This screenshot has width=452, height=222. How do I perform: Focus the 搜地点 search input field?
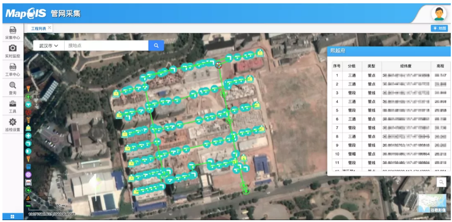(x=106, y=46)
